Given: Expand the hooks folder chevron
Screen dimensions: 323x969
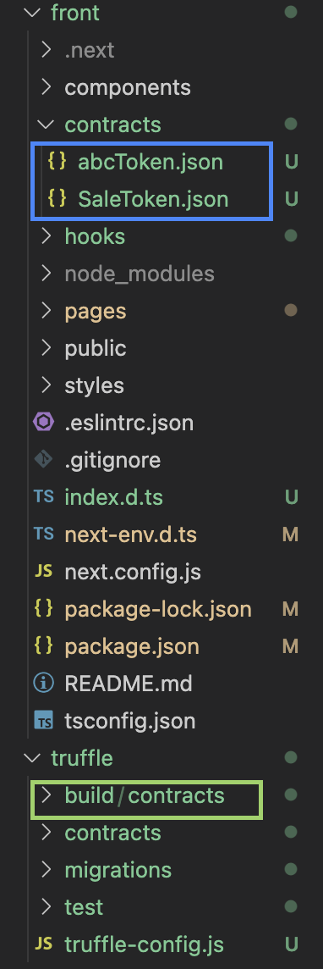Looking at the screenshot, I should pos(47,236).
